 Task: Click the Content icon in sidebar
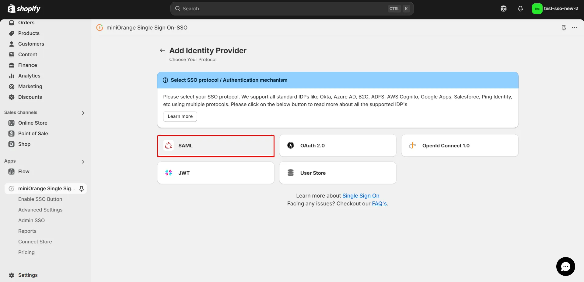12,55
